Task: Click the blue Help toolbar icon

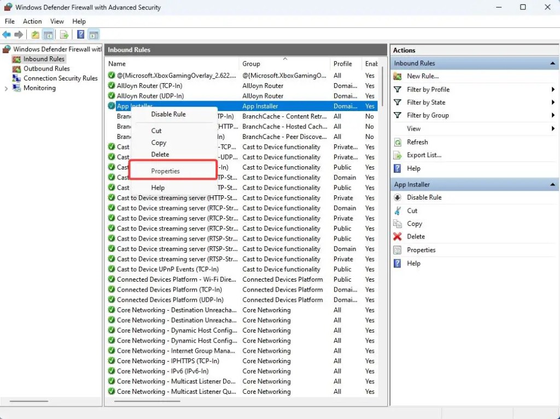Action: [x=81, y=34]
